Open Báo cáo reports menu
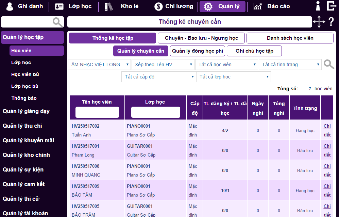Screen dimensions: 340x217 pos(272,6)
